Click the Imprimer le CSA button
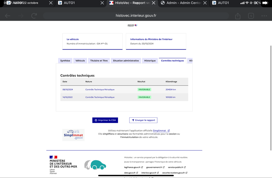Viewport: 272px width, 178px height. pyautogui.click(x=105, y=120)
